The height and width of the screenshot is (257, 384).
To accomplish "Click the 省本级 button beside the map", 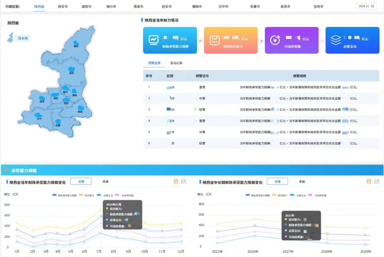I will 23,38.
